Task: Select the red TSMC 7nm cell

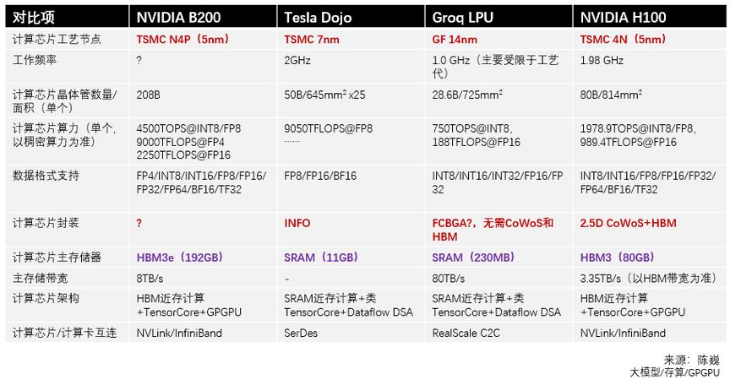Action: (x=311, y=40)
